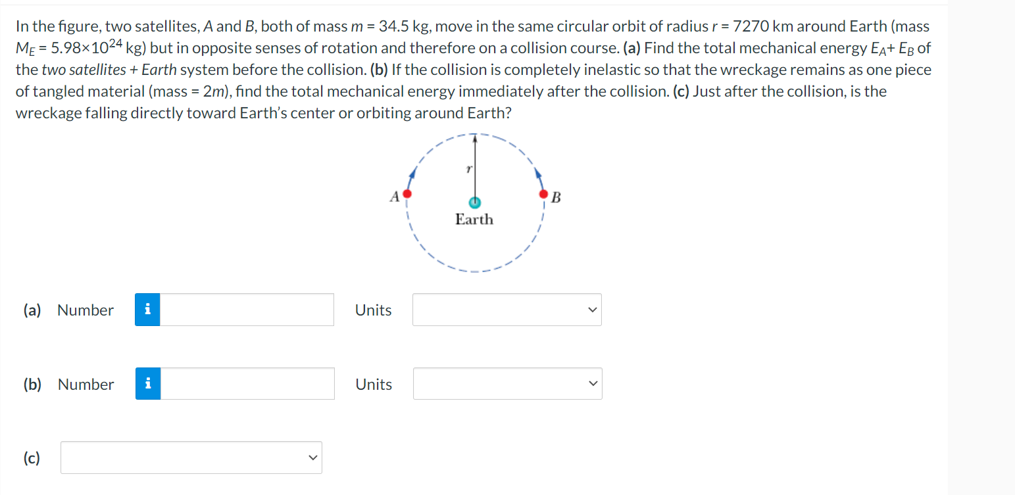Click the Earth icon in the orbit diagram
Viewport: 1015px width, 495px height.
475,202
